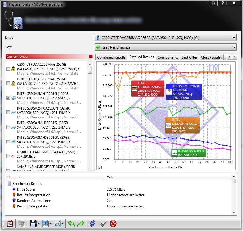Click Intel logo beside SSDSA2SH032G1GN entry
Image resolution: width=243 pixels, height=231 pixels.
click(x=13, y=113)
